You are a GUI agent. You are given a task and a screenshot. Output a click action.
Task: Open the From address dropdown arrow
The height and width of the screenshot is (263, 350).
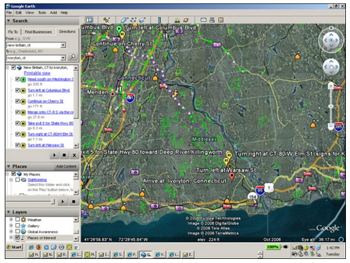[63, 45]
